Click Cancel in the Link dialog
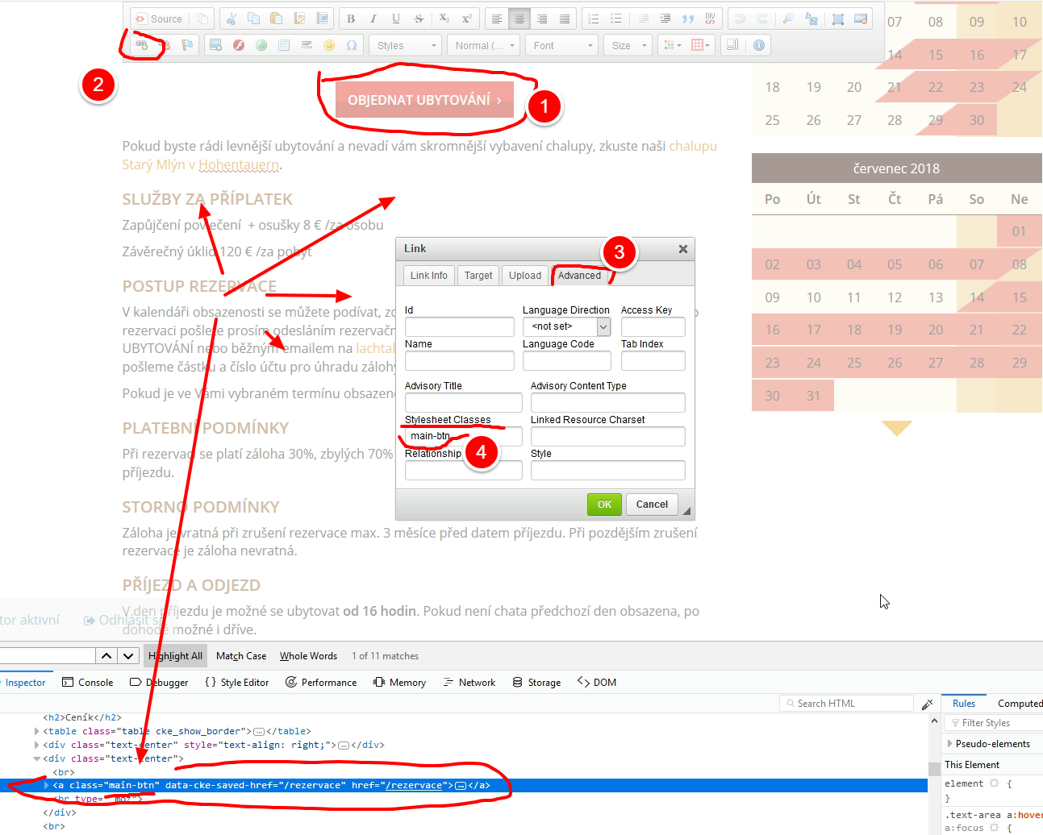Image resolution: width=1043 pixels, height=835 pixels. click(652, 505)
